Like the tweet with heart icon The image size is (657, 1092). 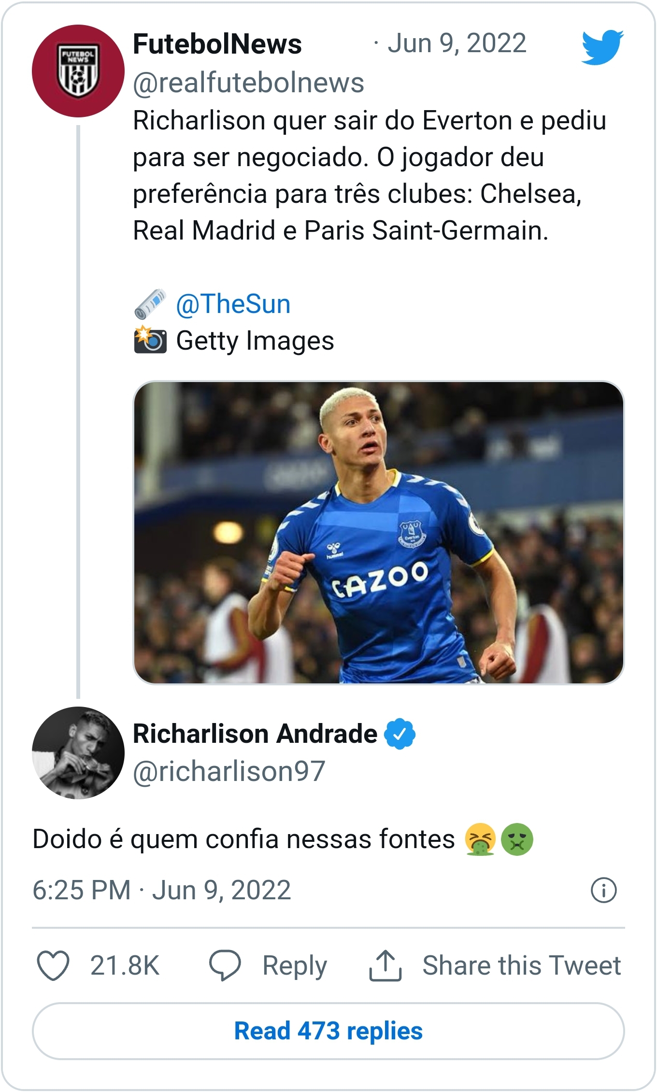pyautogui.click(x=53, y=966)
